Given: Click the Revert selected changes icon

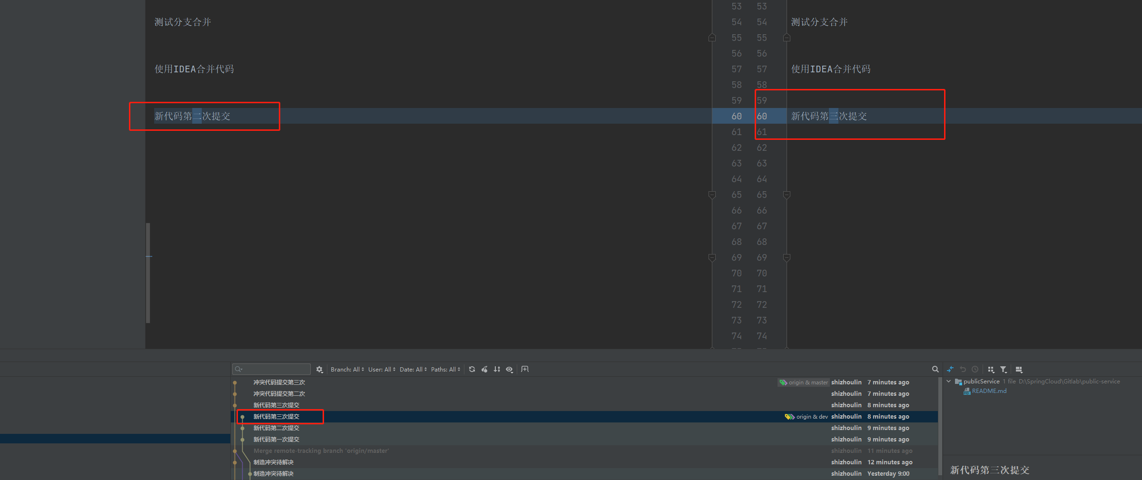Looking at the screenshot, I should coord(963,369).
